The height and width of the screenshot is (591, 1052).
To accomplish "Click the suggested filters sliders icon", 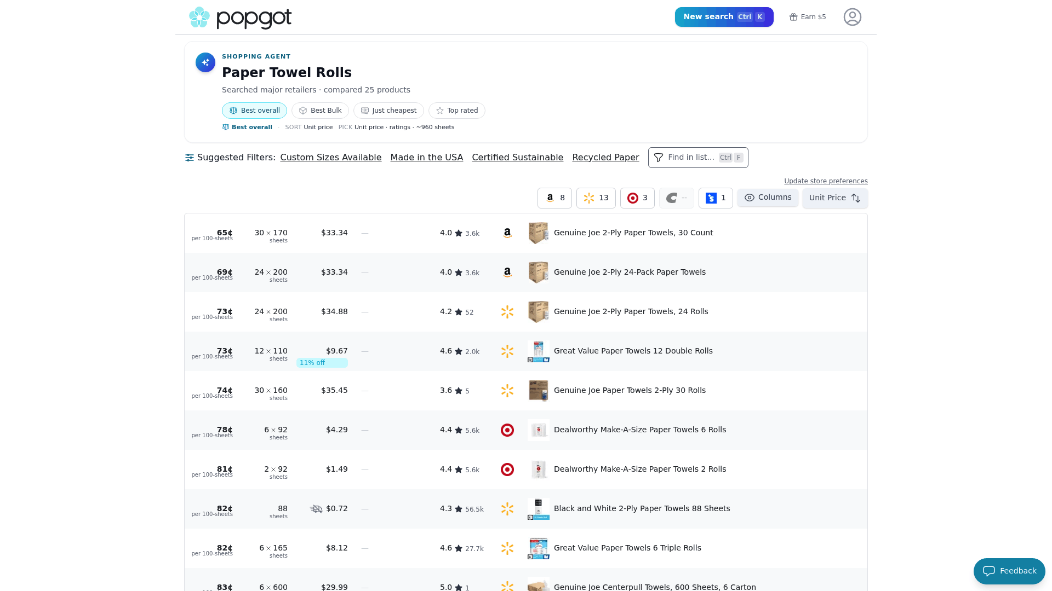I will coord(190,158).
